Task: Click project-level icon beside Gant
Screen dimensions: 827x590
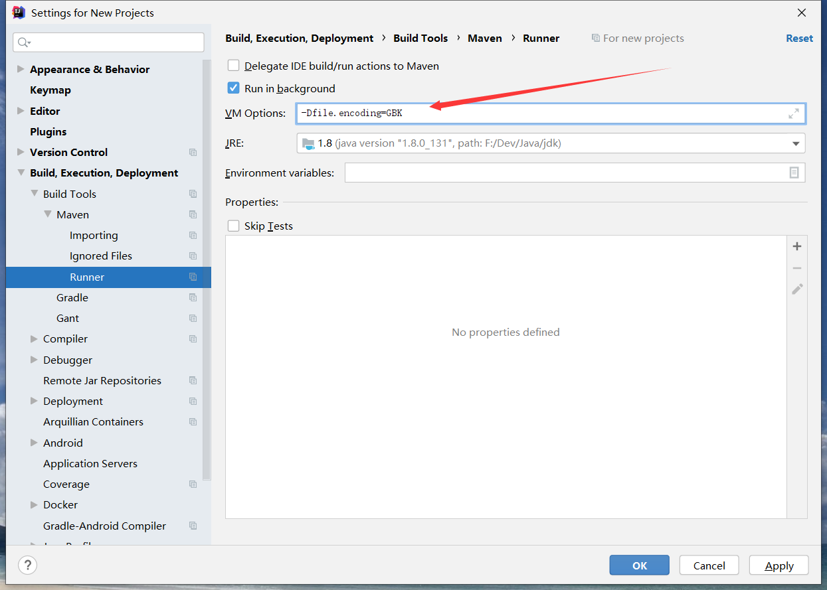Action: (x=193, y=319)
